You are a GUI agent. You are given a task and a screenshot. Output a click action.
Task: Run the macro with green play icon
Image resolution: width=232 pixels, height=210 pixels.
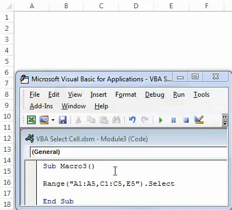point(161,120)
